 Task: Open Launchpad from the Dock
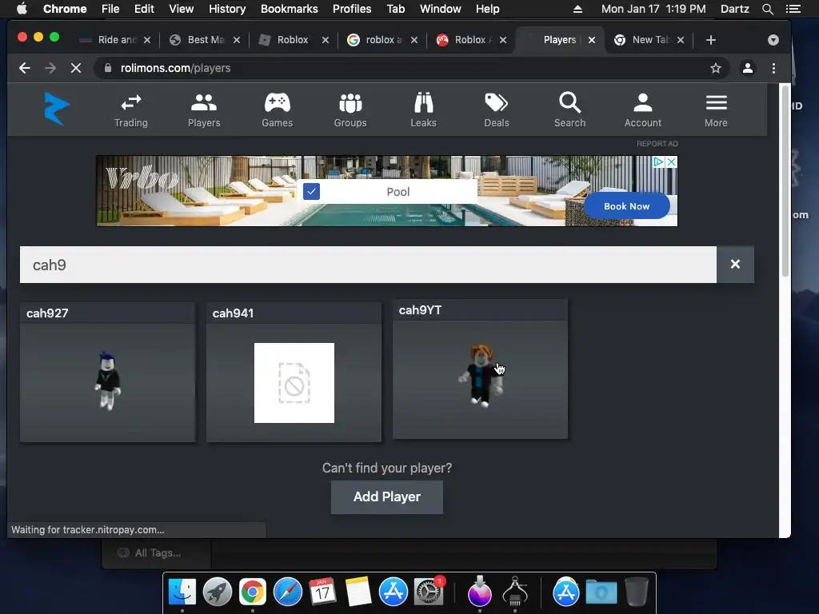tap(218, 592)
